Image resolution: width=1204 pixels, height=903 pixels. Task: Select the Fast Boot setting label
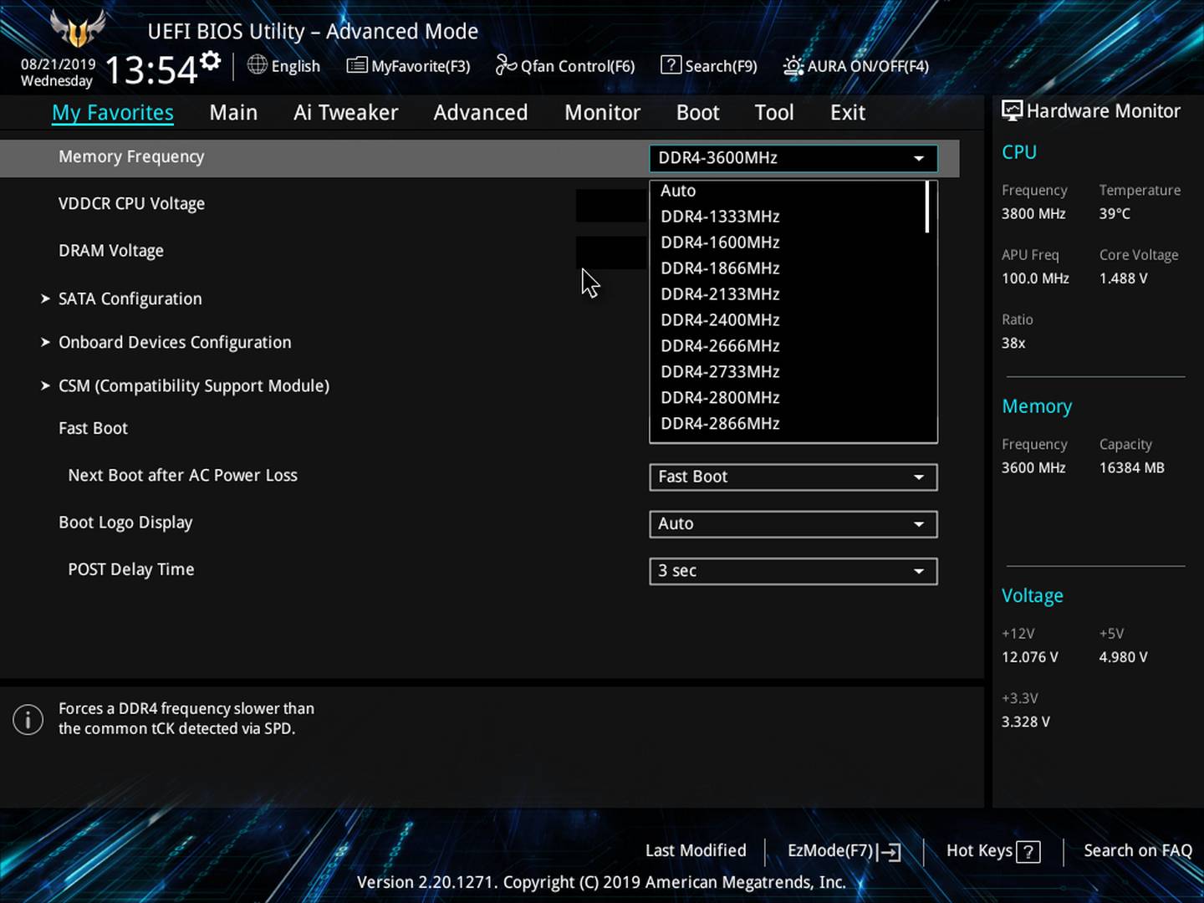coord(93,428)
